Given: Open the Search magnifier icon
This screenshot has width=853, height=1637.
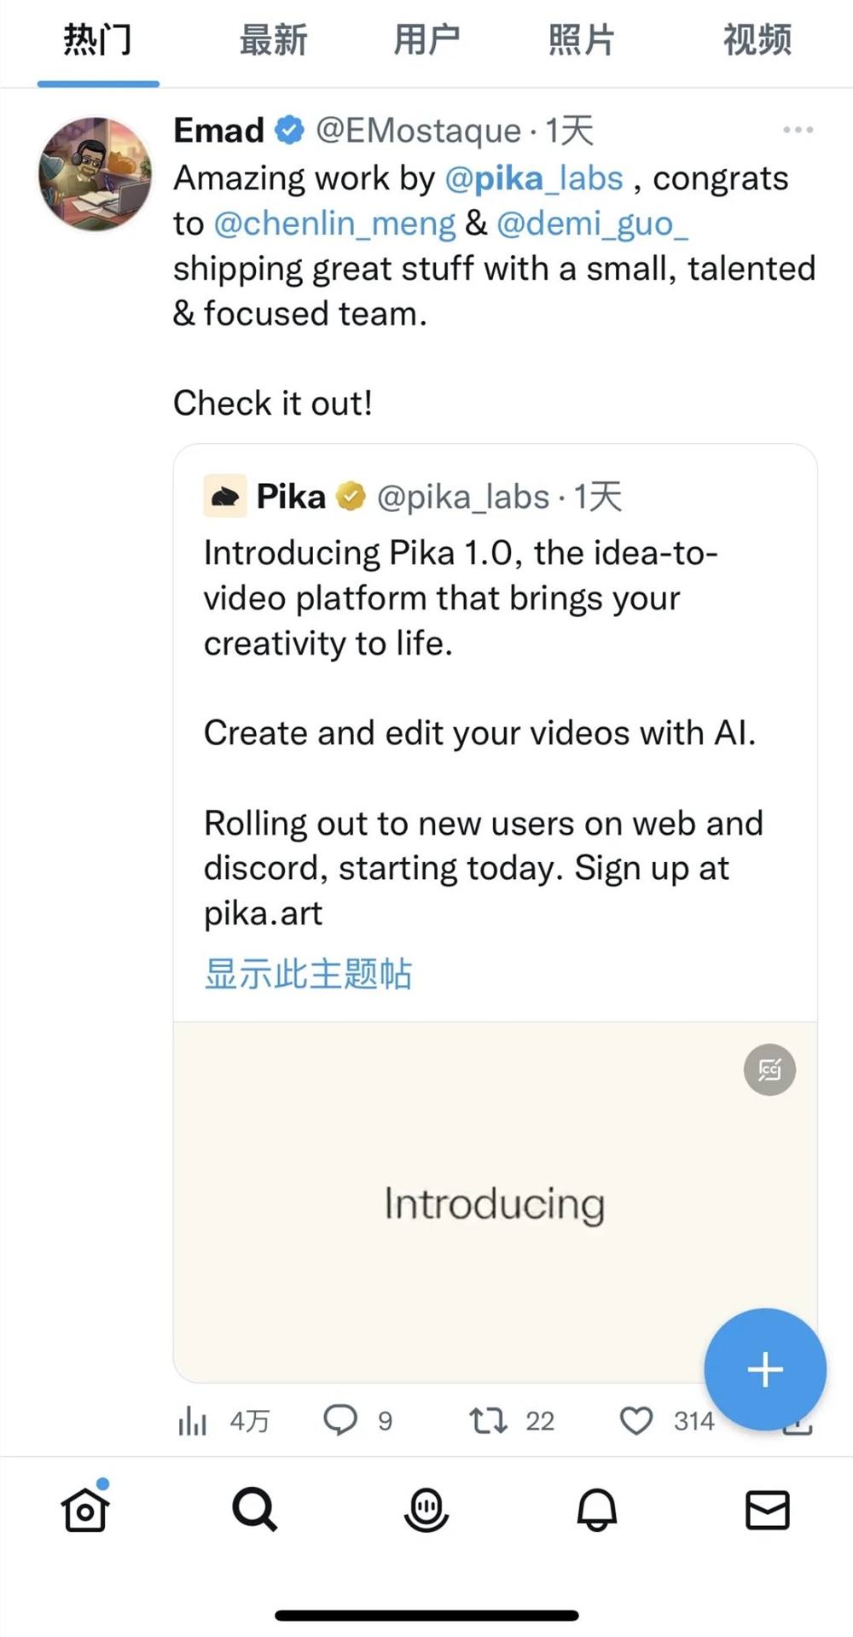Looking at the screenshot, I should [254, 1509].
